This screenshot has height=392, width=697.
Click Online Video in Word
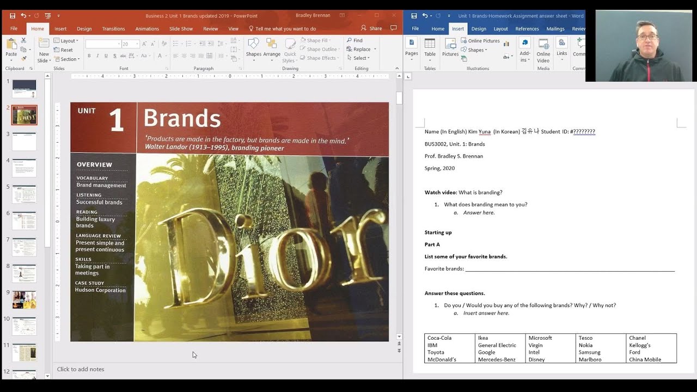click(543, 50)
